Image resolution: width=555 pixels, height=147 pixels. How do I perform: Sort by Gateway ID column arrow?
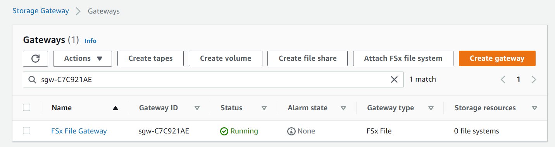click(197, 108)
